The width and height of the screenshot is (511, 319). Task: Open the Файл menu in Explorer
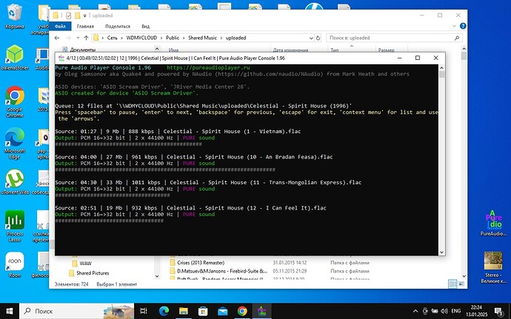(x=60, y=26)
